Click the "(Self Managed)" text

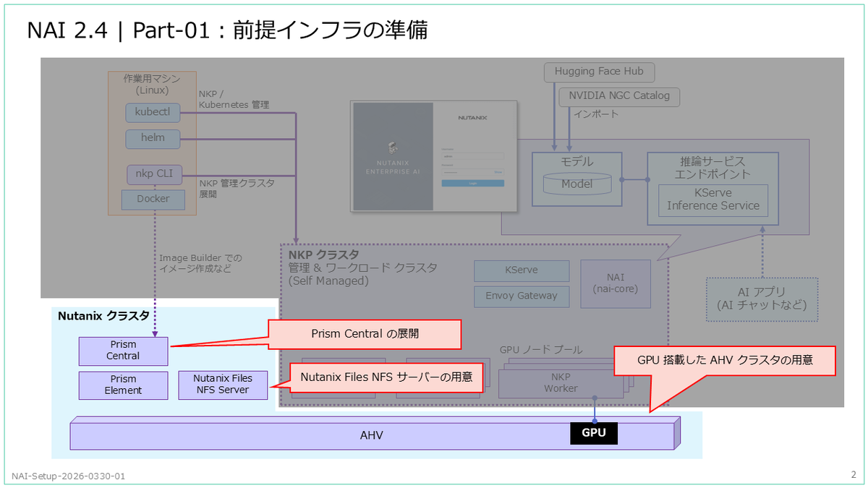[328, 281]
